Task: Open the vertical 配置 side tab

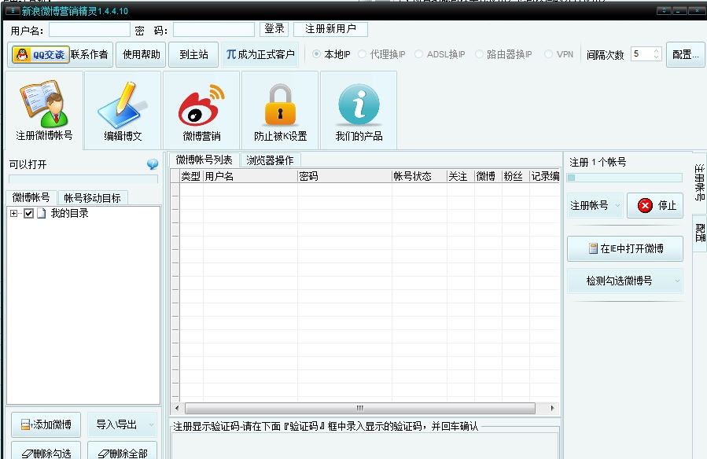Action: [699, 233]
